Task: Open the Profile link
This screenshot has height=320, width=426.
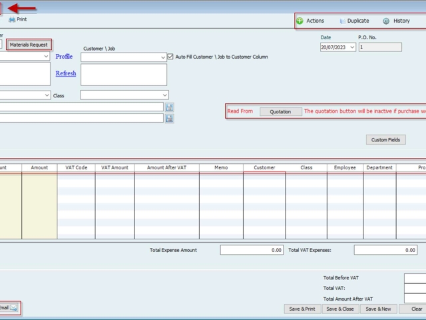Action: (x=64, y=57)
